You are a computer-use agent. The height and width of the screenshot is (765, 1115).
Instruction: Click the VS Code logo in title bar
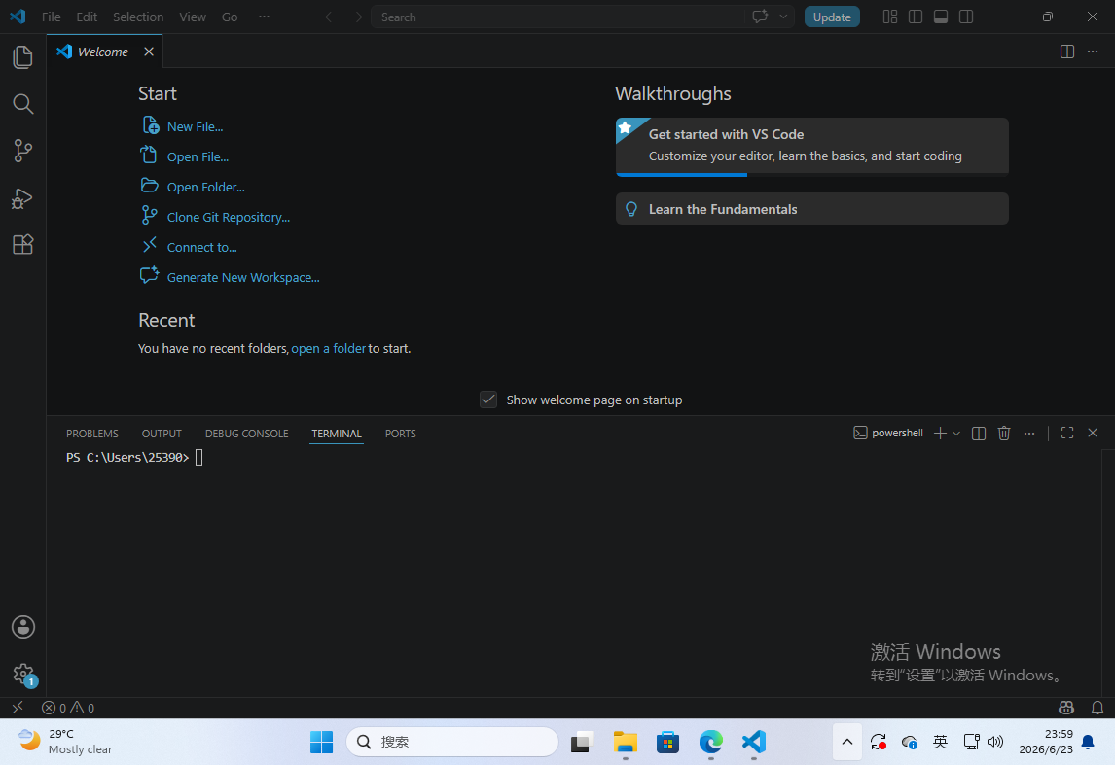[18, 17]
